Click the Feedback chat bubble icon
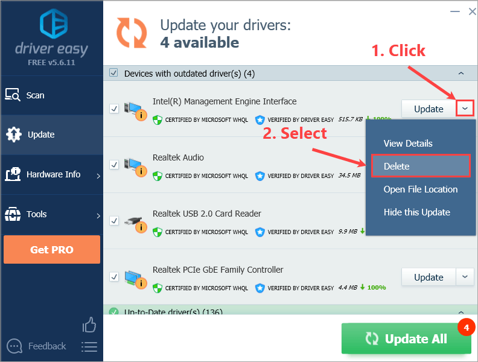 click(x=14, y=346)
